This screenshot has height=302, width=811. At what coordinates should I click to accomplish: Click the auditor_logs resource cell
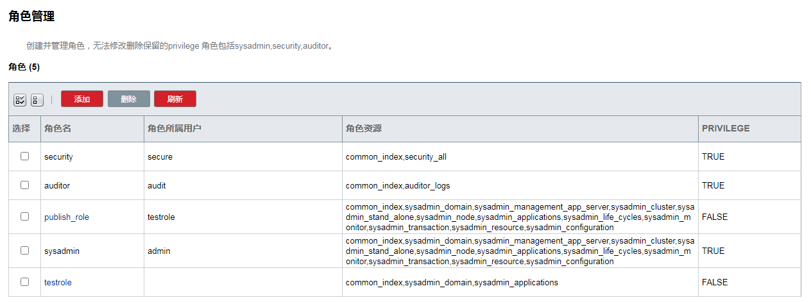tap(398, 186)
